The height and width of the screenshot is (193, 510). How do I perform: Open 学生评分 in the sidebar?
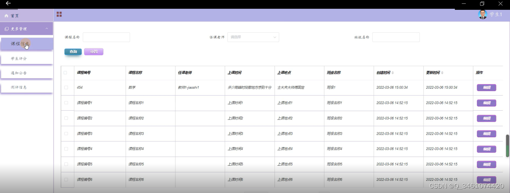[x=26, y=58]
